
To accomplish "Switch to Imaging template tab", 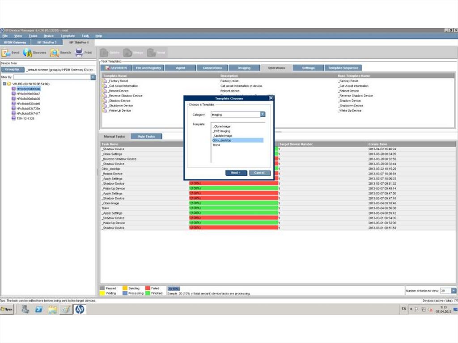I will click(244, 68).
